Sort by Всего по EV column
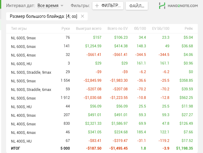203x153 pixels. [117, 29]
